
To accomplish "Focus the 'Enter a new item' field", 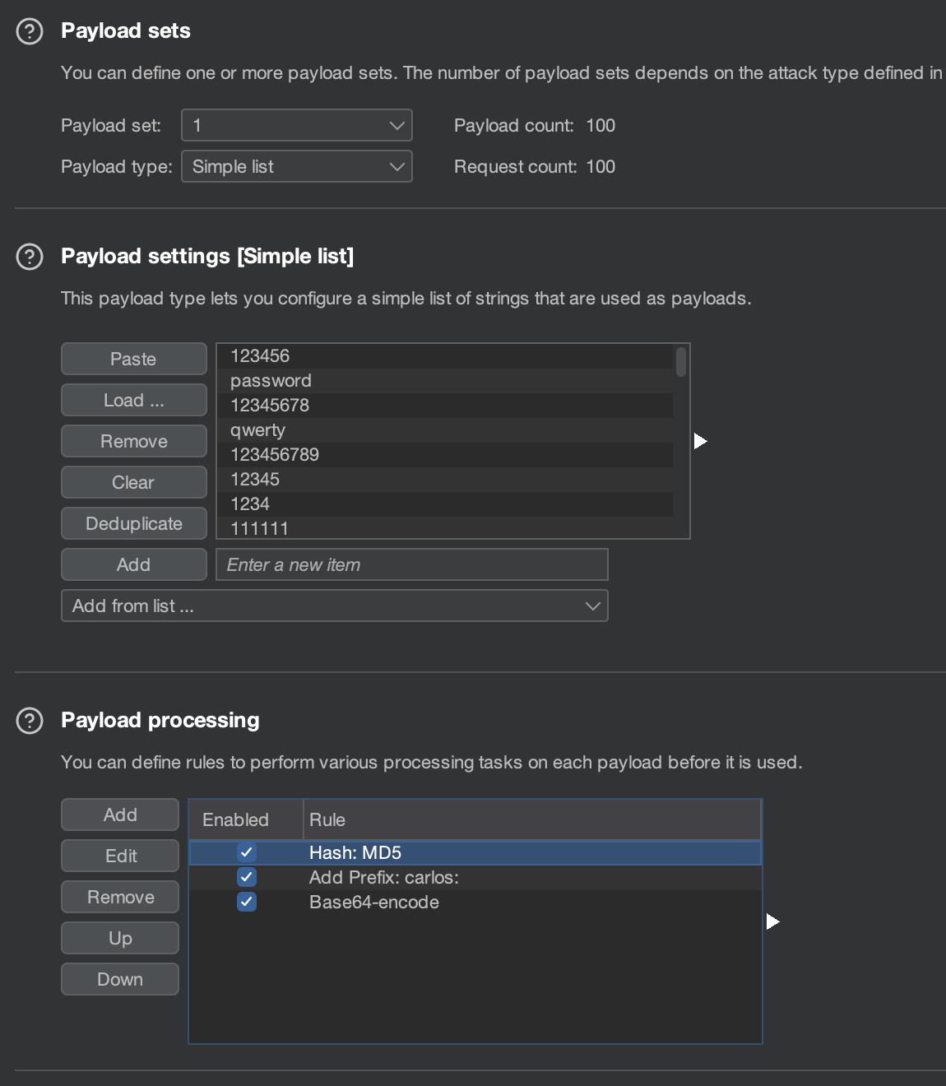I will (411, 565).
